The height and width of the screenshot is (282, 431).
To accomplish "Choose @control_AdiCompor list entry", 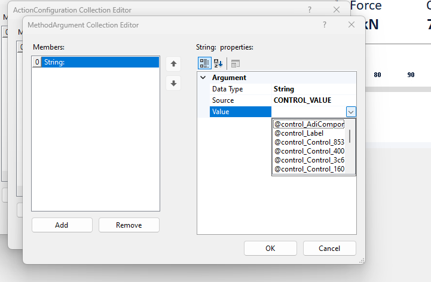I will point(309,124).
